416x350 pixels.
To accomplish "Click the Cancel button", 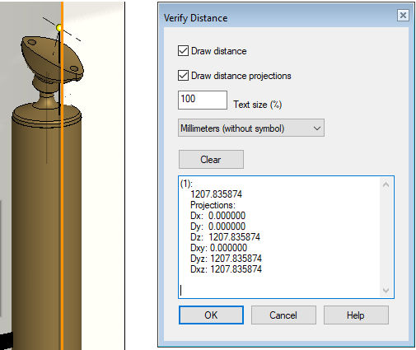I will click(x=283, y=315).
